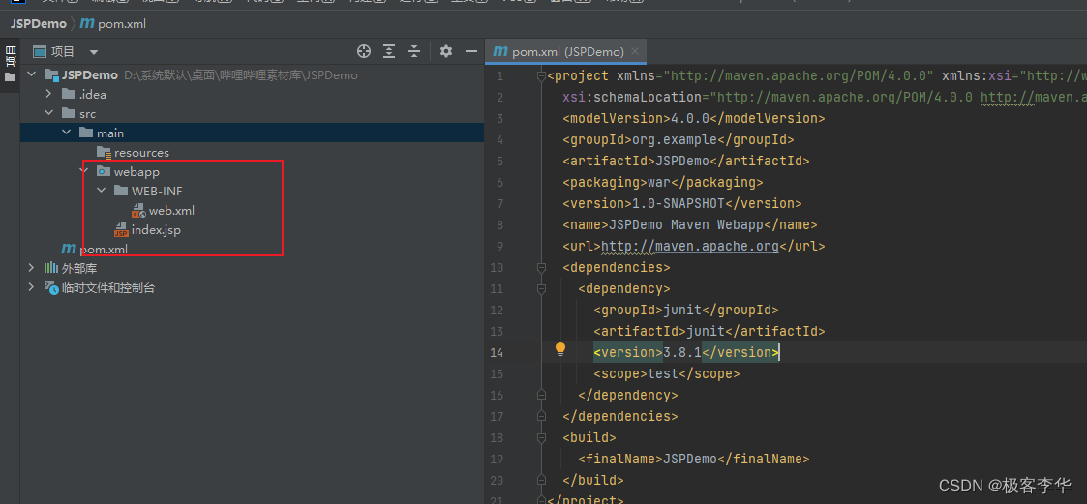Click the Collapse All icon in project panel

point(414,51)
